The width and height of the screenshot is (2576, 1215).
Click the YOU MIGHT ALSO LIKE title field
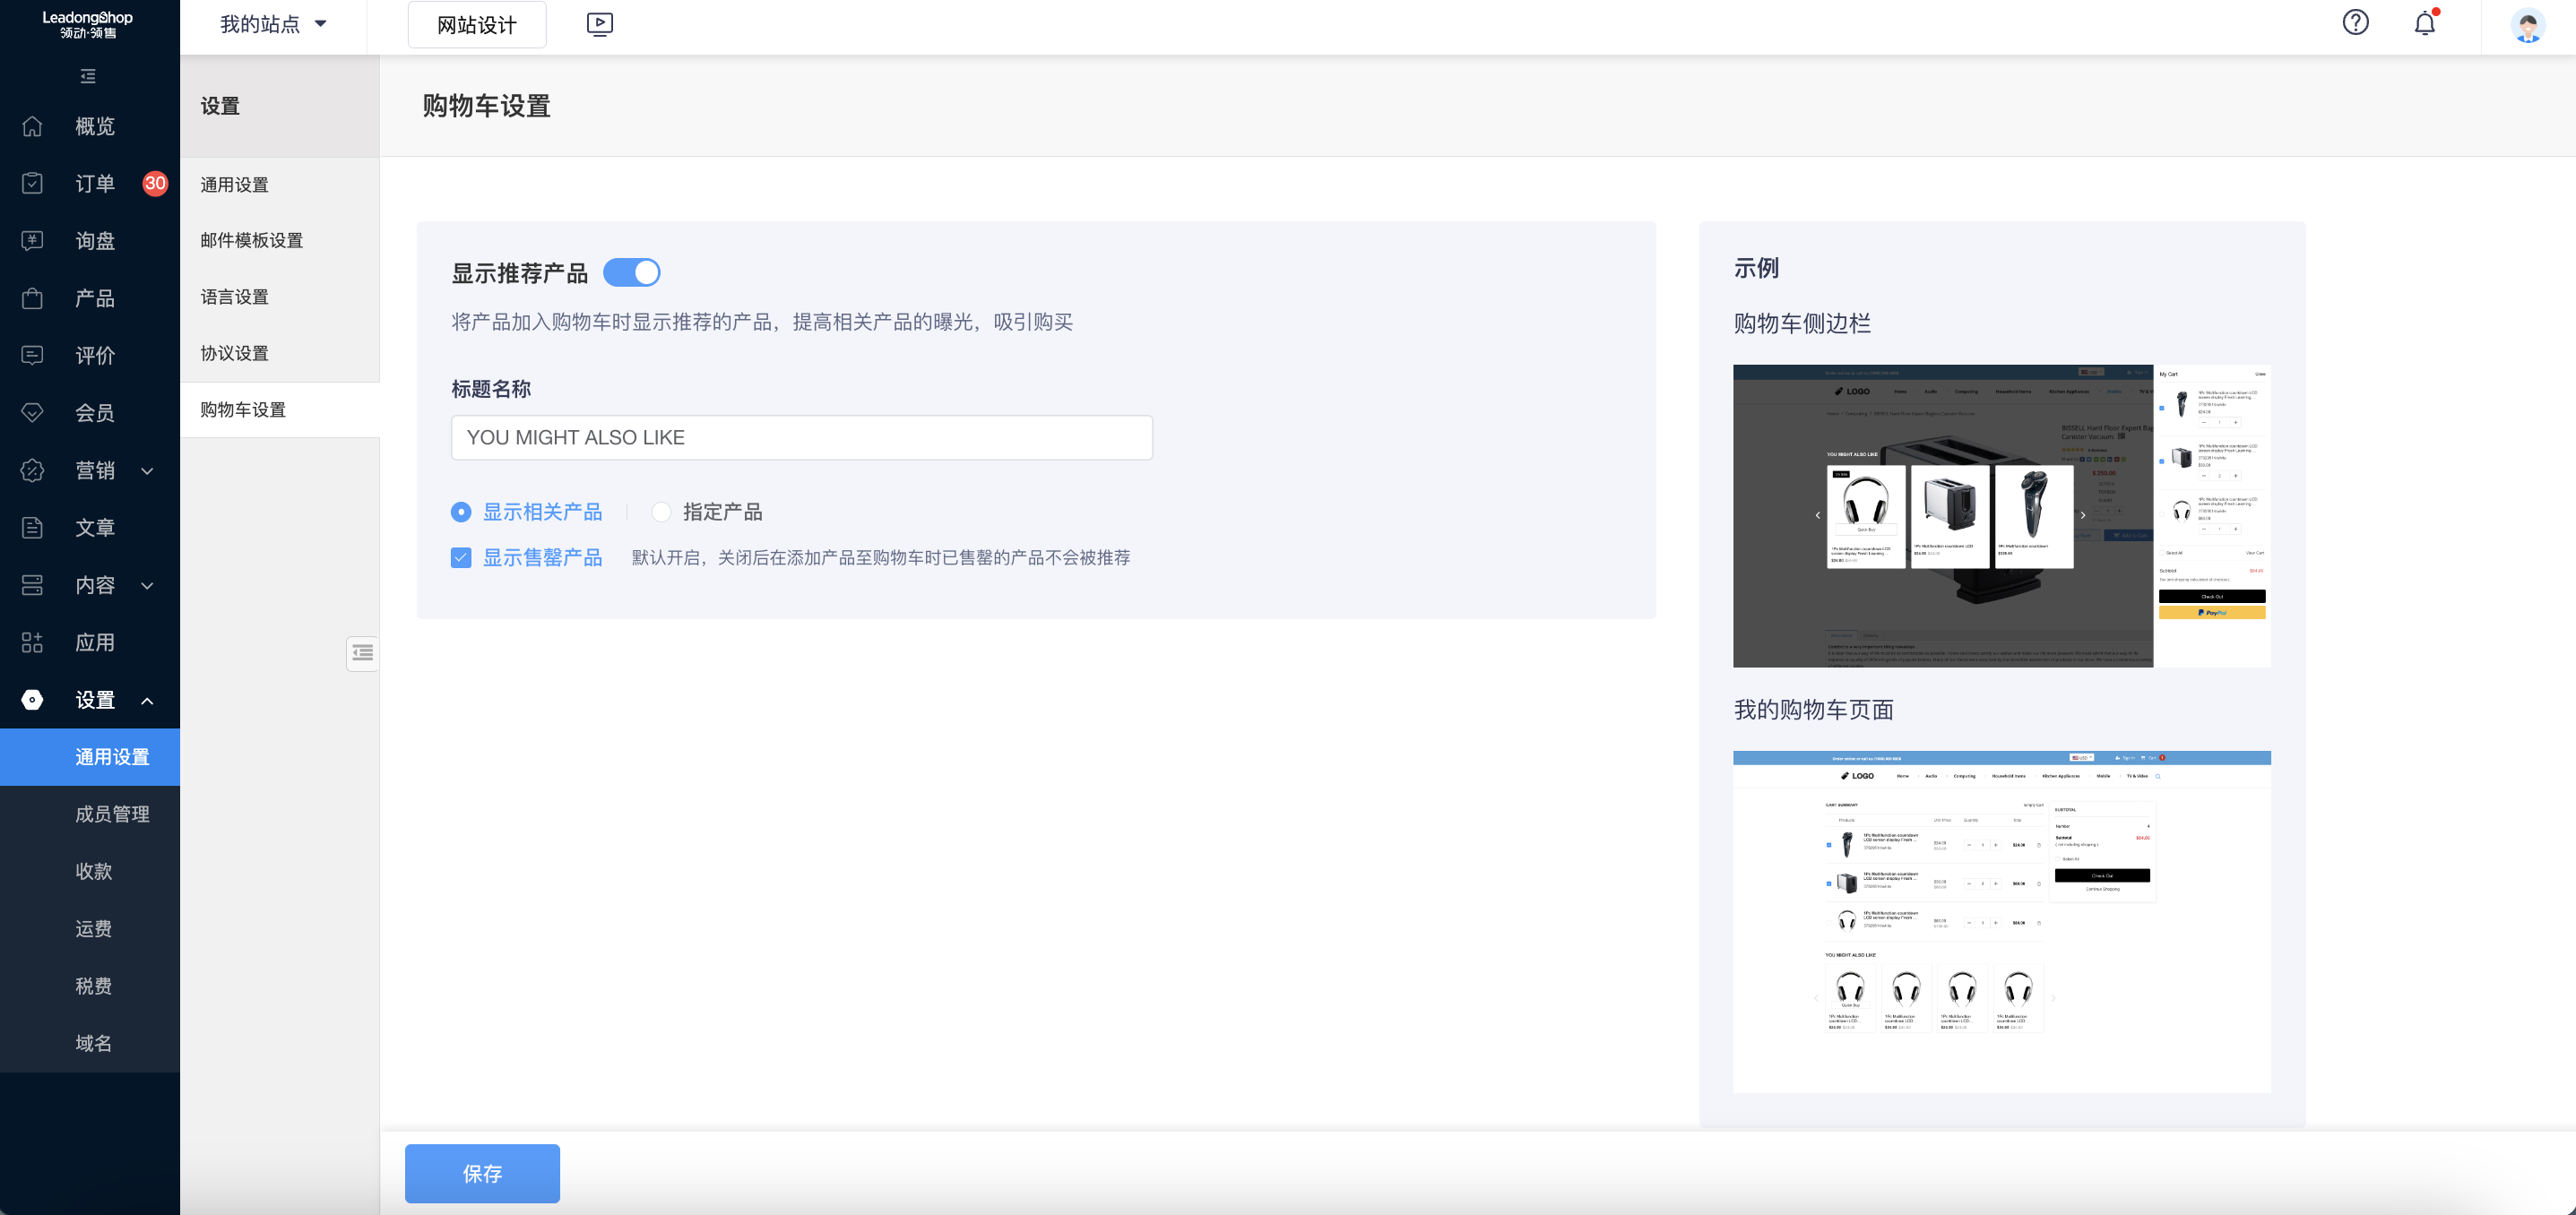click(x=801, y=437)
